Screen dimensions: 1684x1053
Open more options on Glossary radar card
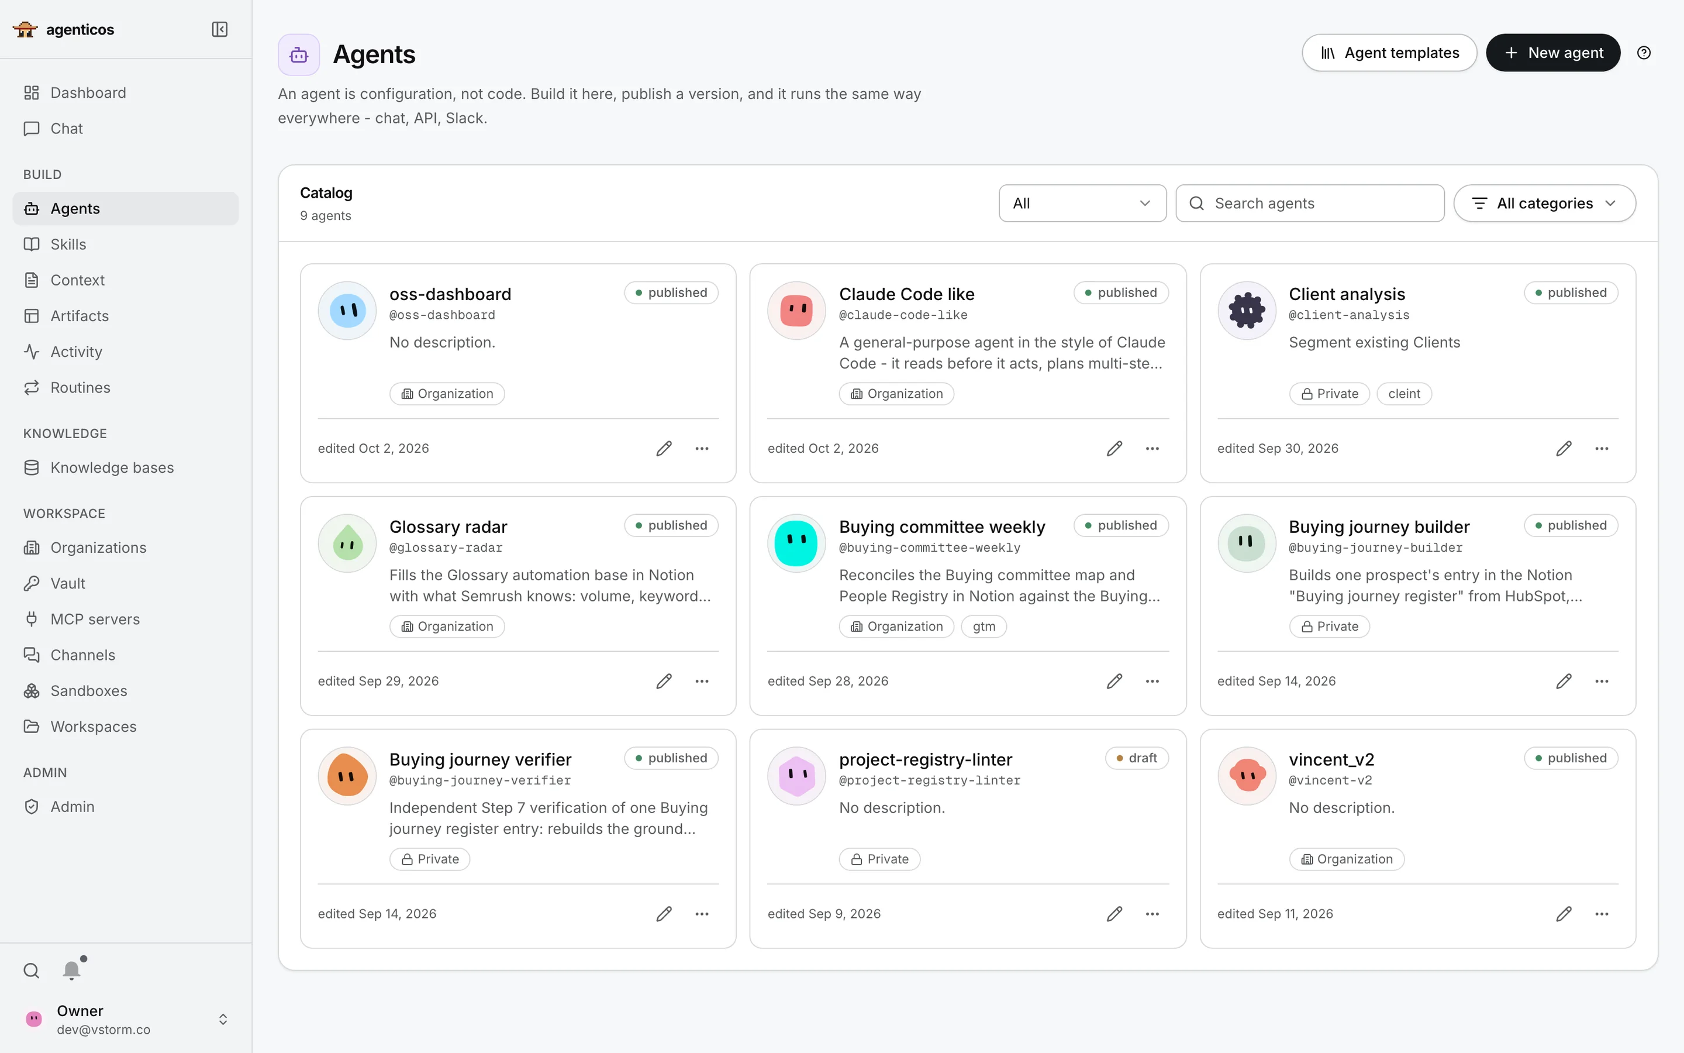pyautogui.click(x=702, y=681)
